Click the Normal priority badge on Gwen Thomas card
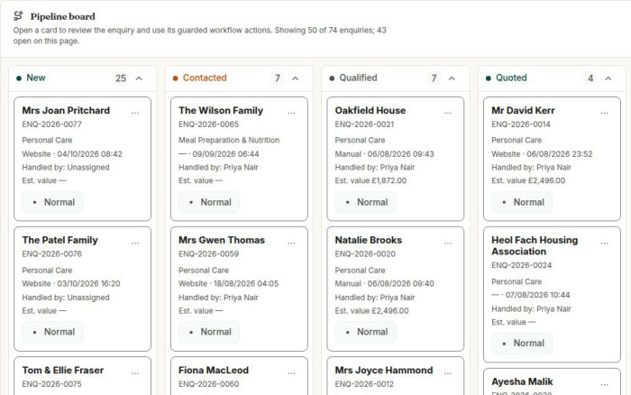 coord(209,332)
